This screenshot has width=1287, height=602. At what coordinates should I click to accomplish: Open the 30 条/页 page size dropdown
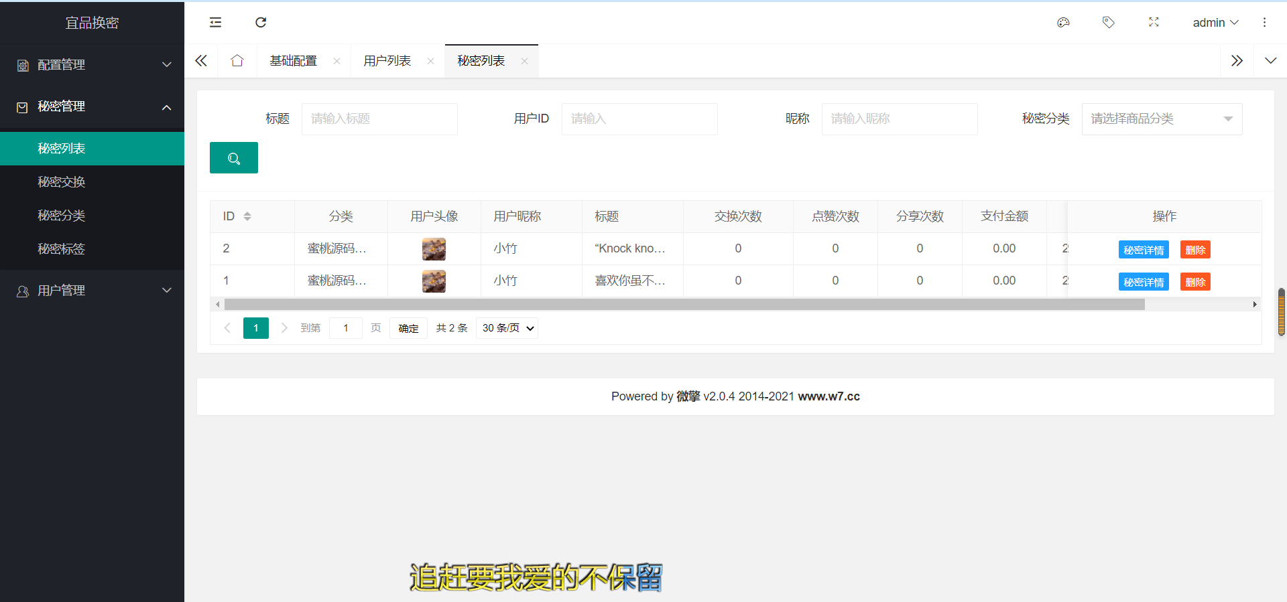[x=507, y=328]
